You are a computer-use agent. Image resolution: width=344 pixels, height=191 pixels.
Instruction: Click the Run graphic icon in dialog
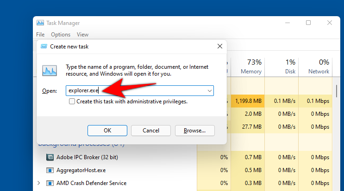pyautogui.click(x=50, y=70)
